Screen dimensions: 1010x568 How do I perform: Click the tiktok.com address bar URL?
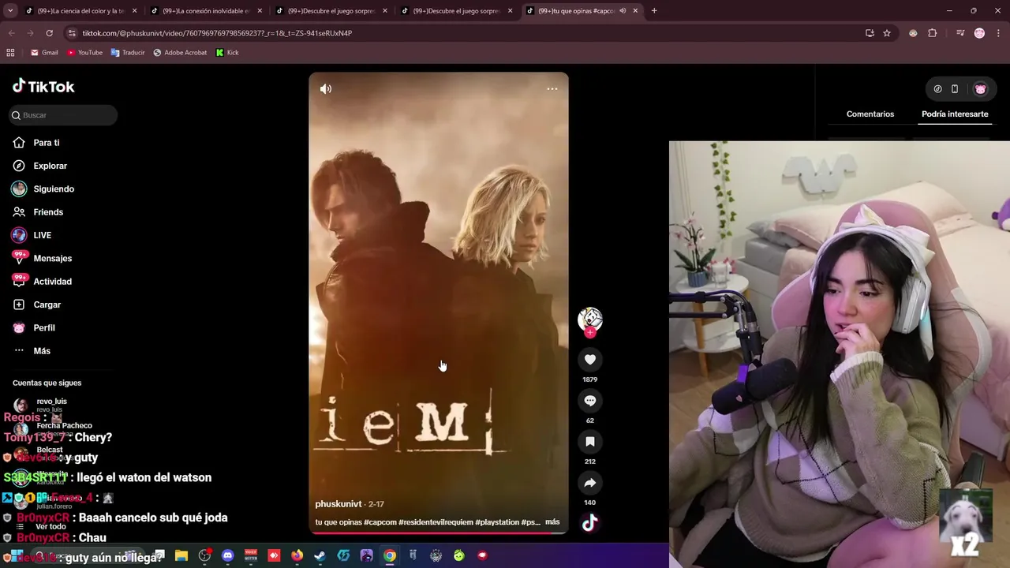217,33
